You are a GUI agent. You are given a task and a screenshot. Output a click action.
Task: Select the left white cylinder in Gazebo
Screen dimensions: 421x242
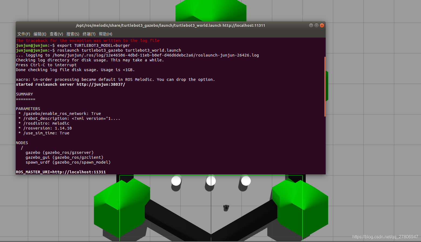click(x=176, y=181)
